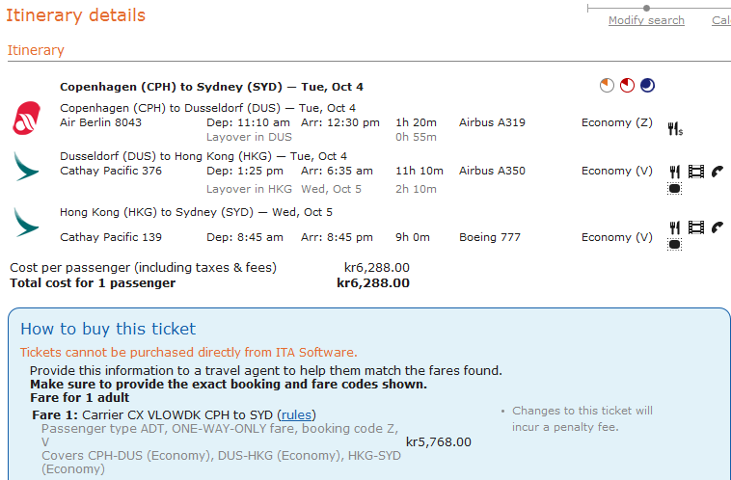This screenshot has height=480, width=731.
Task: Click the meal icon for Cathay Pacific 139
Action: [675, 227]
